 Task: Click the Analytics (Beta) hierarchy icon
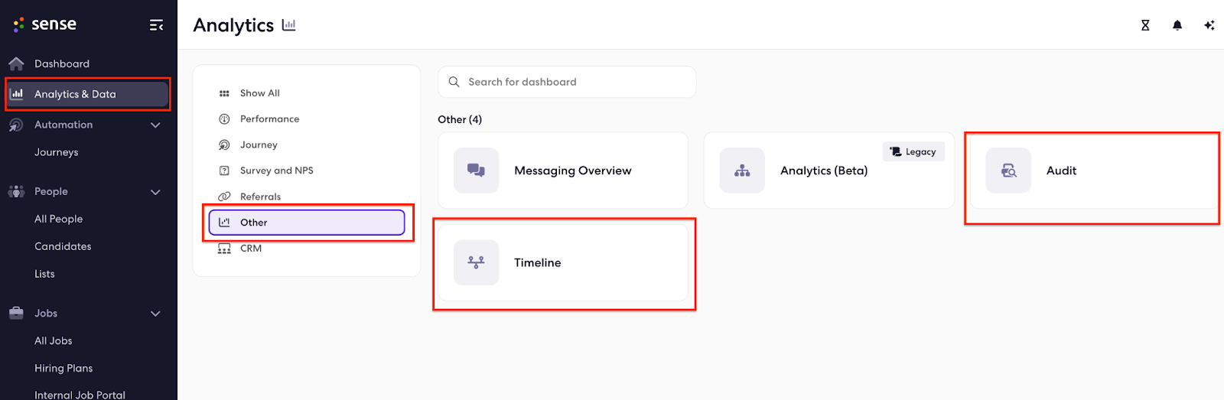pos(742,171)
